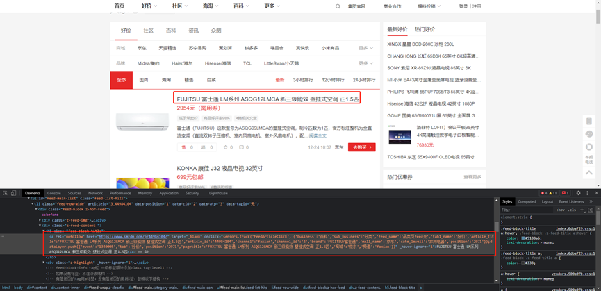Click the 去购买 button for FUJITSU
Screen dimensions: 601x291
pyautogui.click(x=362, y=147)
